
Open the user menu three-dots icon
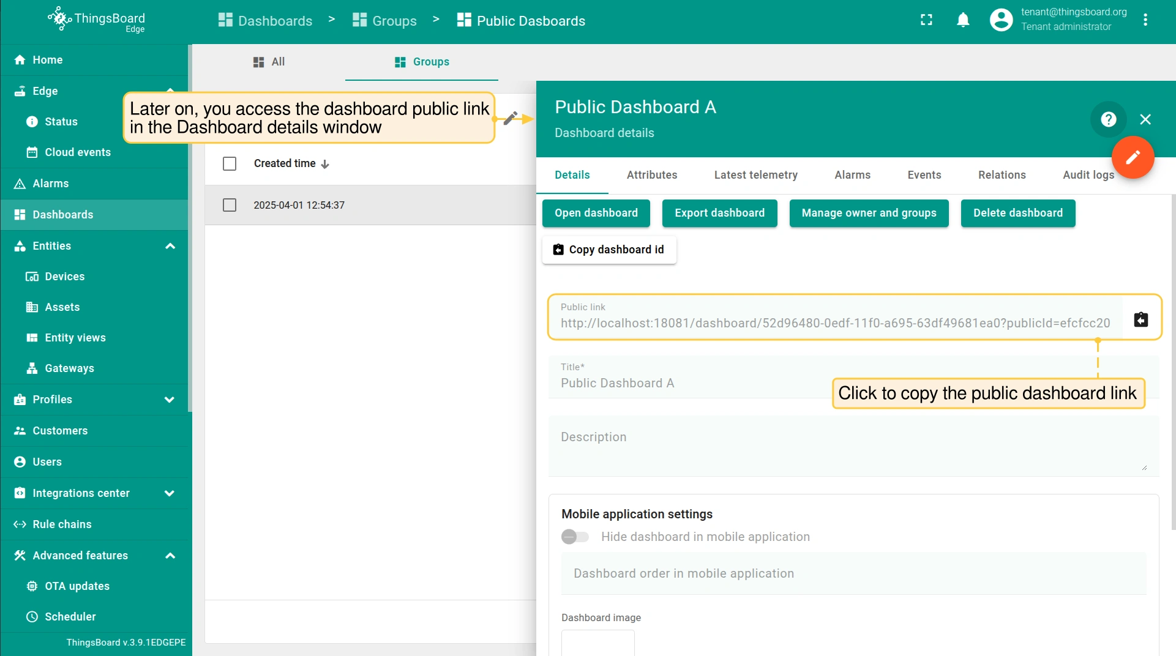click(1145, 20)
